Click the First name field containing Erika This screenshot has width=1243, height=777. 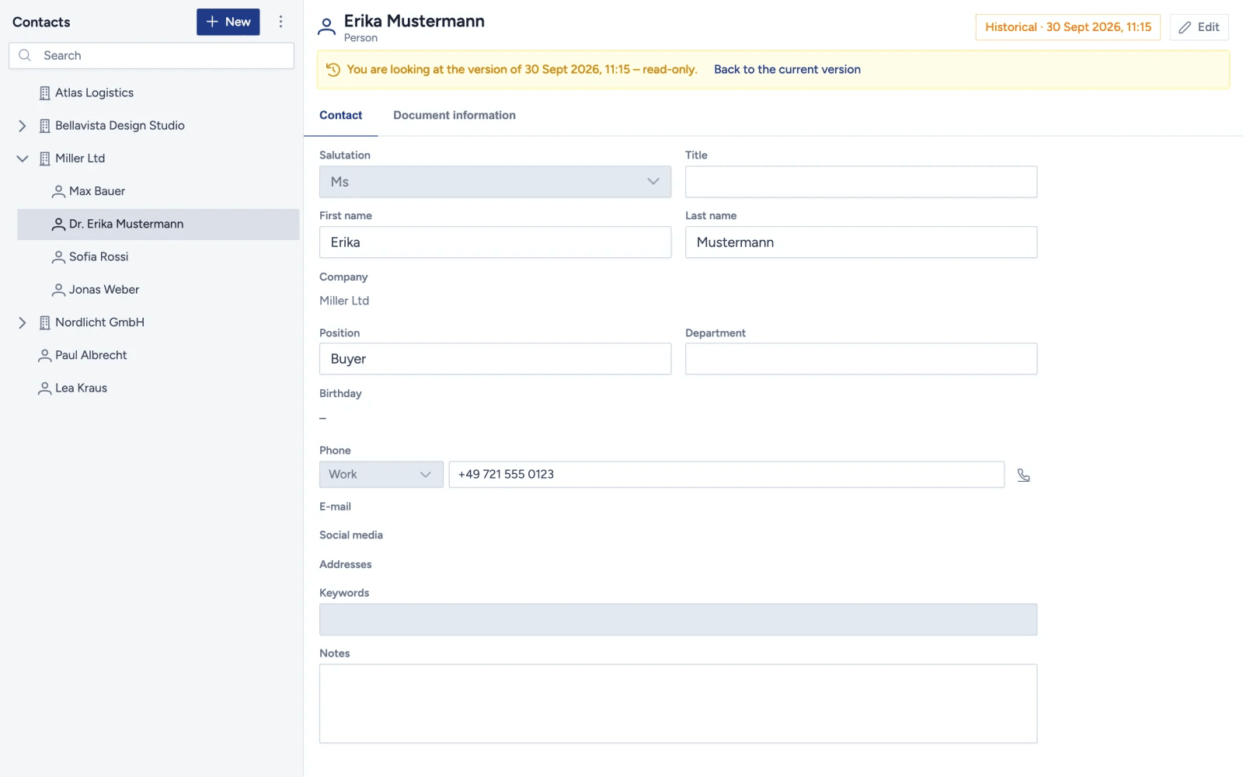pos(495,242)
